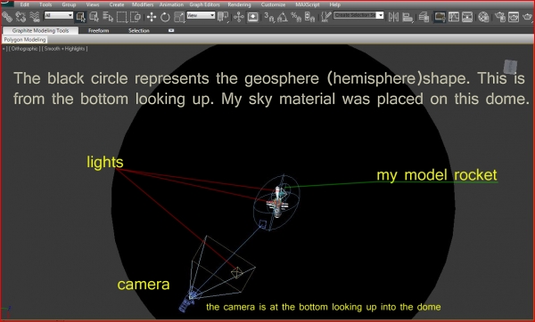Screen dimensions: 535x322
Task: Open the Group menu
Action: pyautogui.click(x=69, y=4)
